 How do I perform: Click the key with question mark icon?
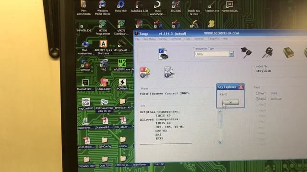[x=145, y=73]
